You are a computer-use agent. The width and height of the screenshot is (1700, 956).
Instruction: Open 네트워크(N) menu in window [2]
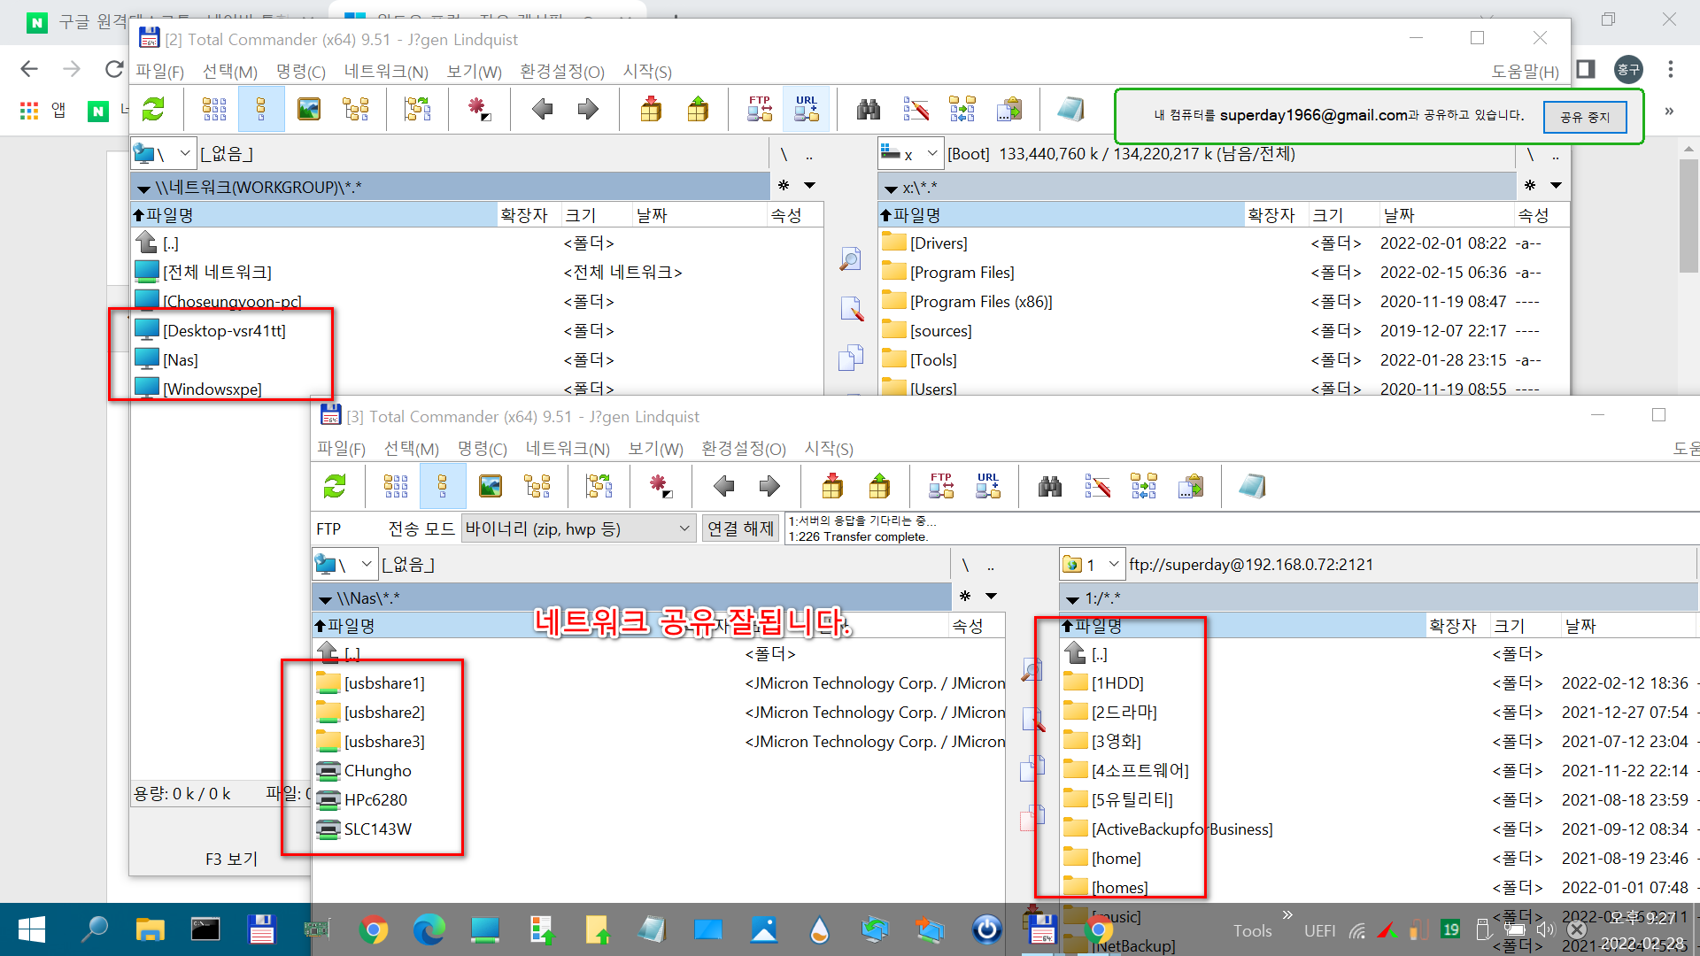(x=386, y=72)
